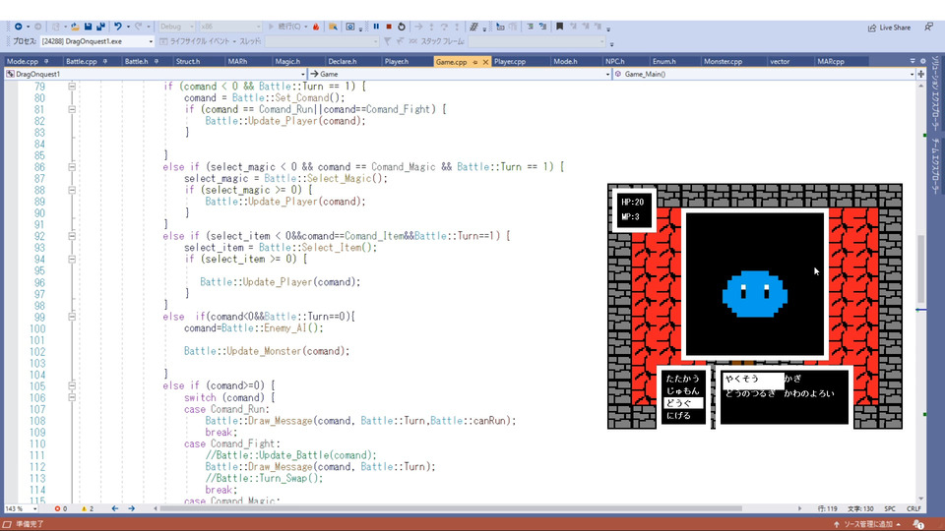Open the Game_Main() member dropdown
The image size is (945, 531).
[764, 74]
